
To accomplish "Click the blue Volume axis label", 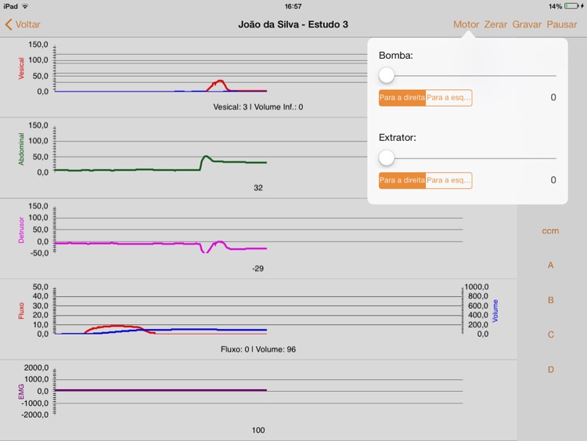I will 495,311.
